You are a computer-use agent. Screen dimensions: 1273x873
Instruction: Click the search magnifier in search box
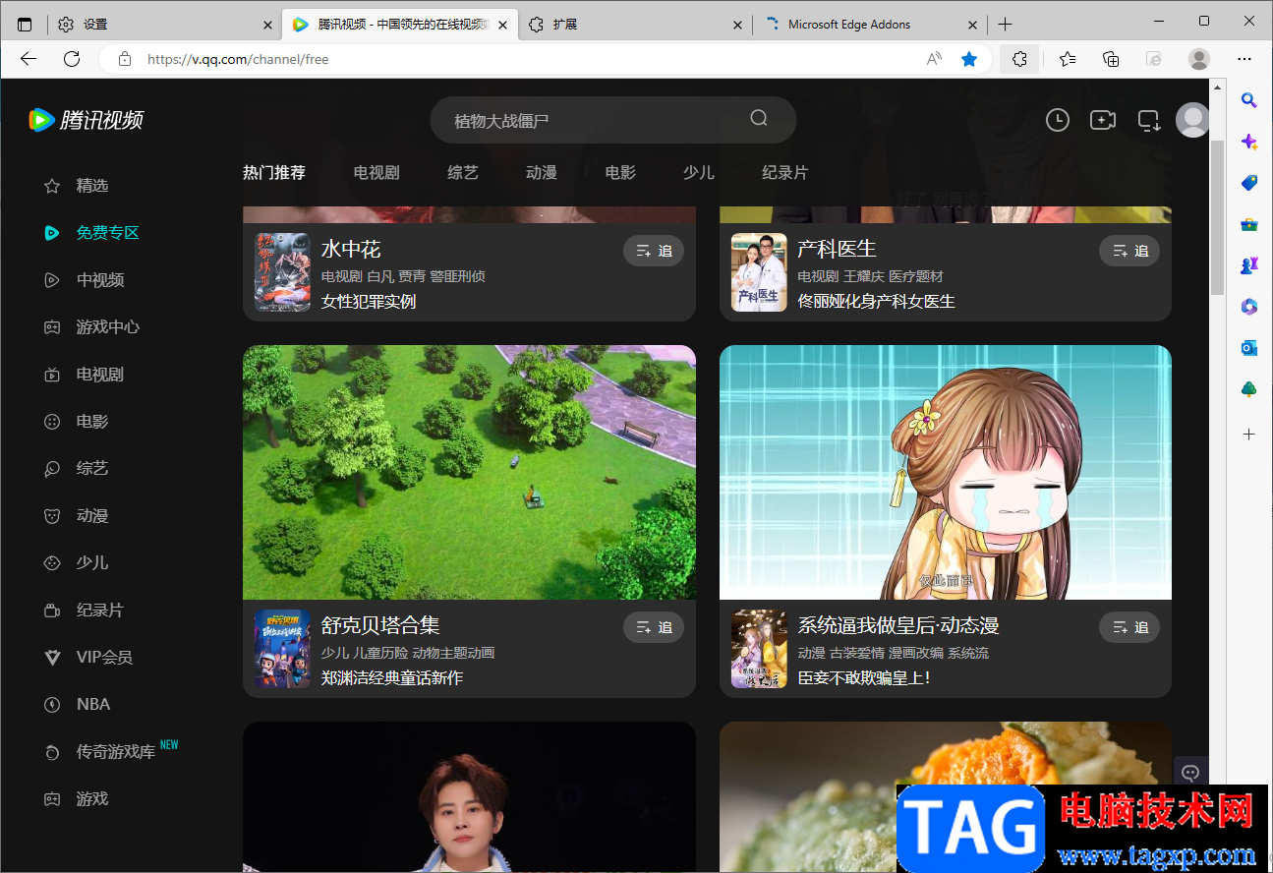[x=759, y=118]
